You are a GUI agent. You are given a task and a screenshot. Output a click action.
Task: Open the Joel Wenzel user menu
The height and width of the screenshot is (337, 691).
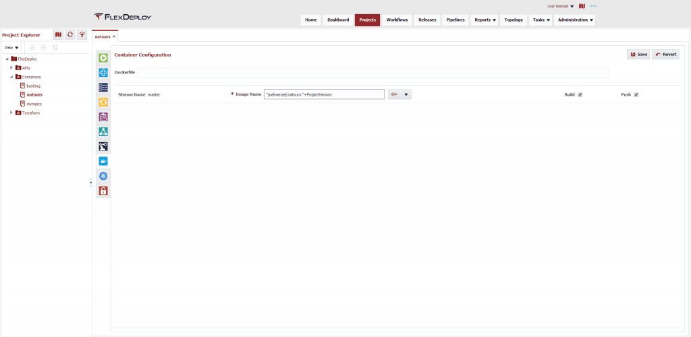click(560, 6)
